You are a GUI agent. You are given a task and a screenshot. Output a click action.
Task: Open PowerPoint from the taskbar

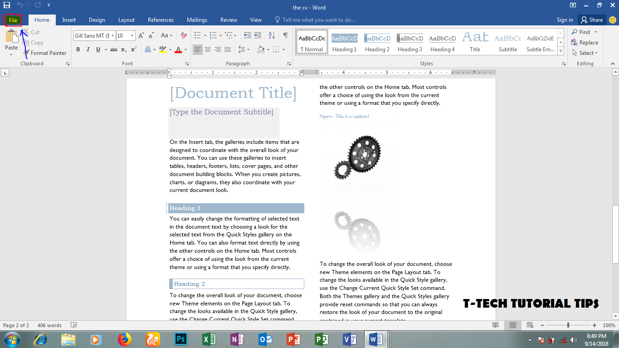tap(293, 339)
